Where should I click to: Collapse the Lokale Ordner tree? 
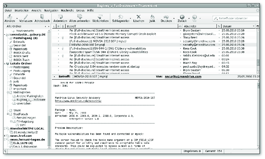point(4,63)
